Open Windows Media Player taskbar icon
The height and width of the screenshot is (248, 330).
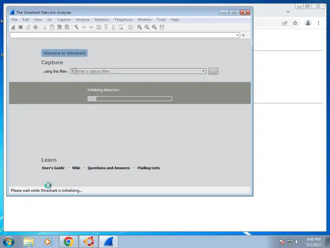point(48,242)
